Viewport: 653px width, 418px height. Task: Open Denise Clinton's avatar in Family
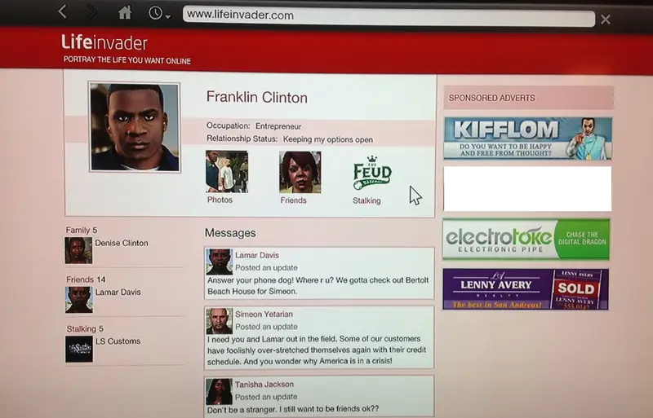pos(78,250)
